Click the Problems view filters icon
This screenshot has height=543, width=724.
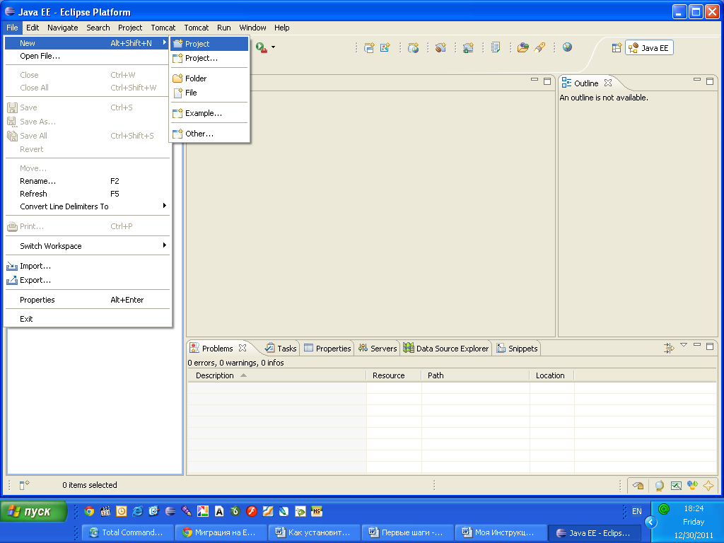point(669,348)
